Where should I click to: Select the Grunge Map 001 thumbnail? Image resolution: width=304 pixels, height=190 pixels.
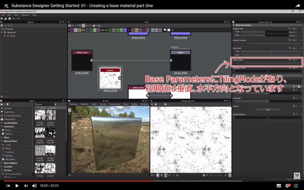tap(40, 115)
